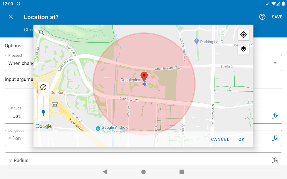Close the Location at editor
The width and height of the screenshot is (287, 179).
click(x=11, y=17)
